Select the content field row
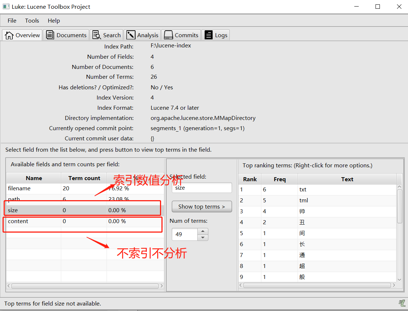This screenshot has width=408, height=311. point(85,221)
